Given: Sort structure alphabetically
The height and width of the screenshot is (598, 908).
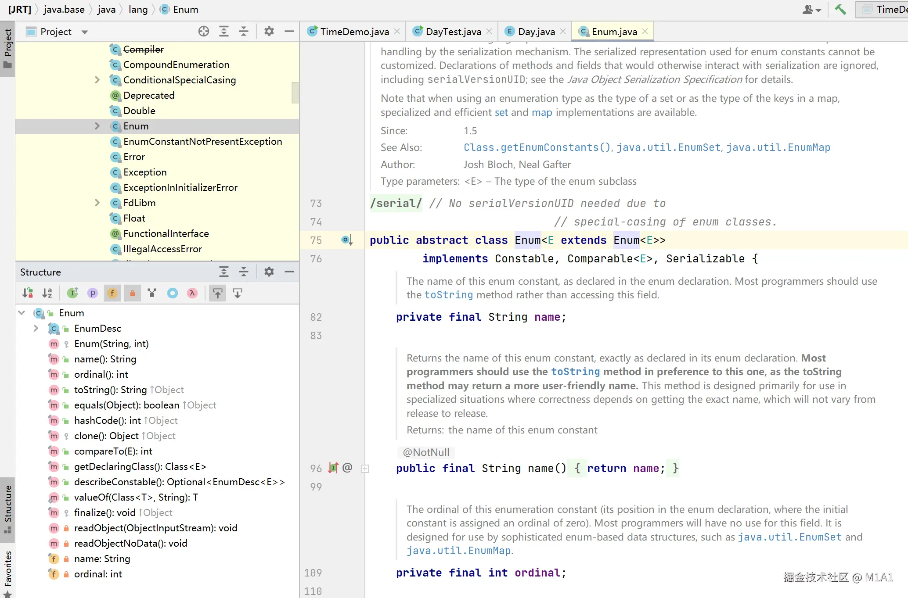Looking at the screenshot, I should pyautogui.click(x=47, y=293).
